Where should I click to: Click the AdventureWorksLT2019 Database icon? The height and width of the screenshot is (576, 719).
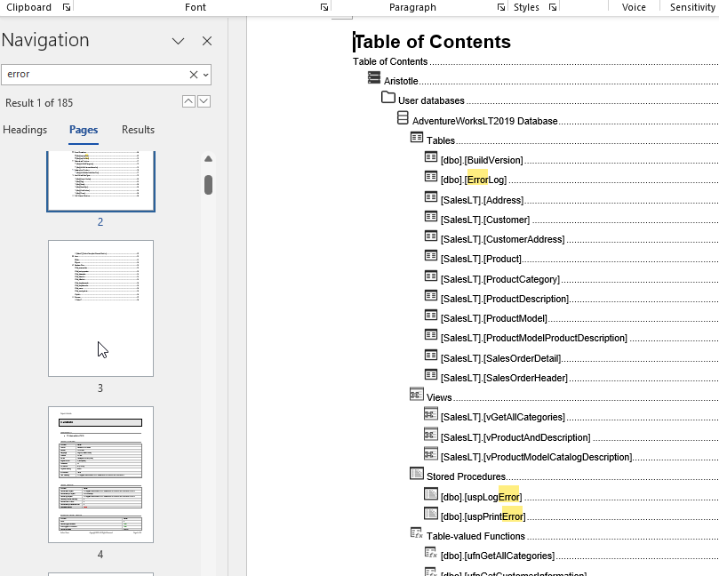(x=403, y=118)
